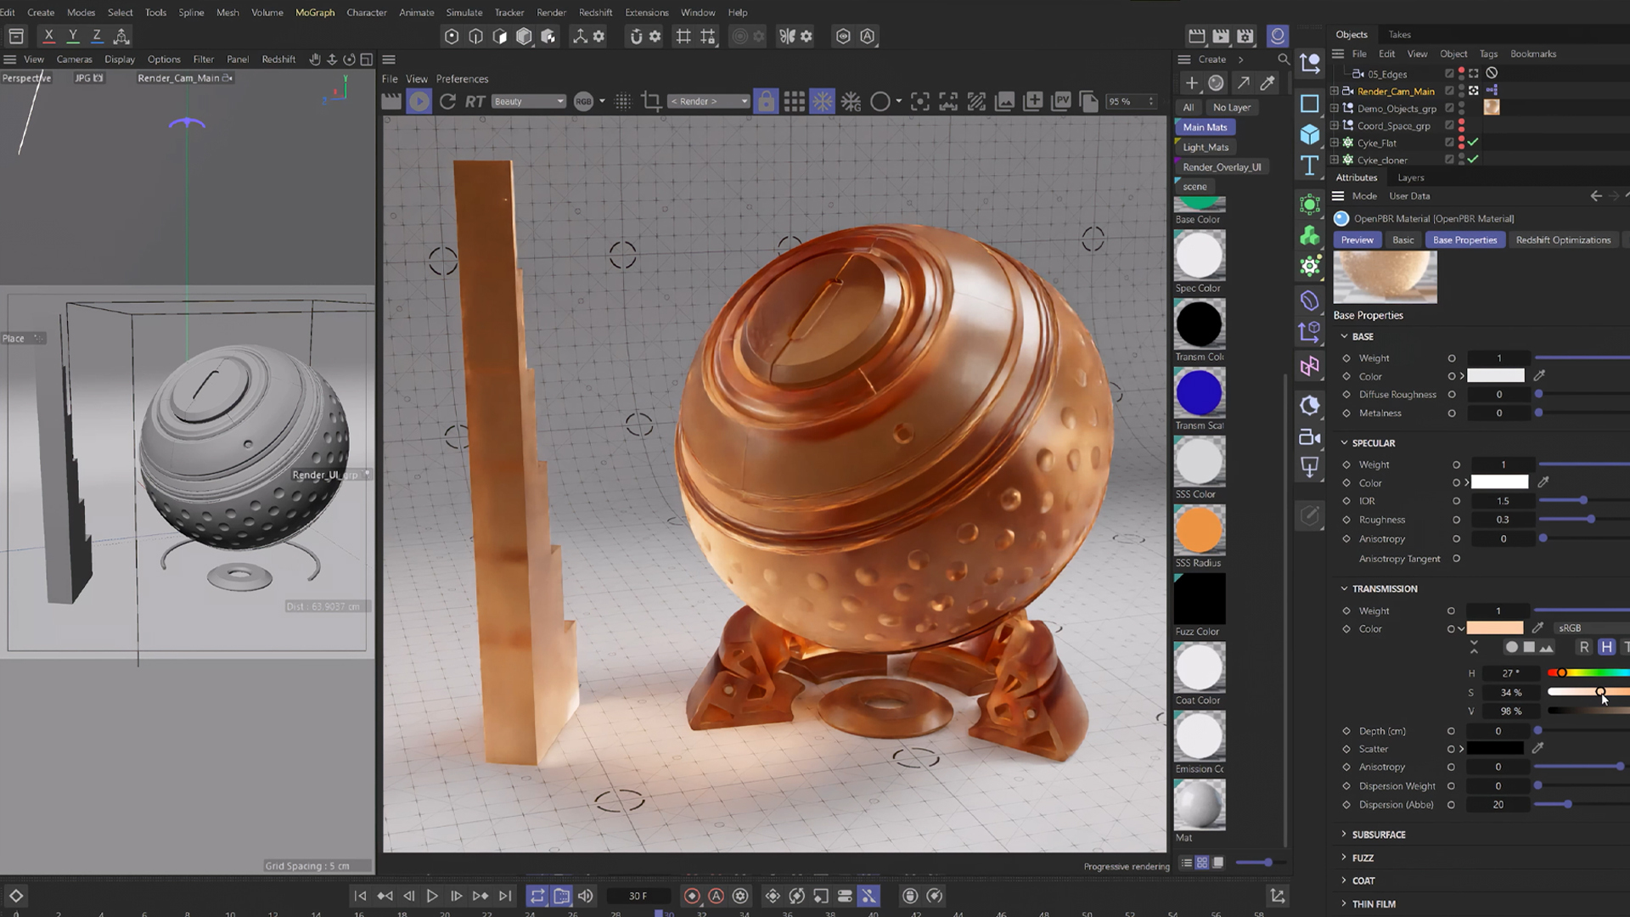1630x917 pixels.
Task: Click the Transmission Color swatch
Action: (1495, 628)
